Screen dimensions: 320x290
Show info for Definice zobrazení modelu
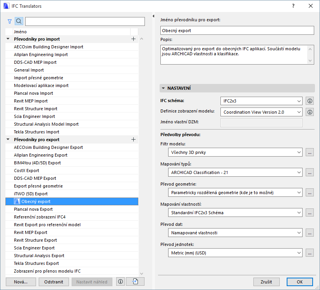pos(310,112)
